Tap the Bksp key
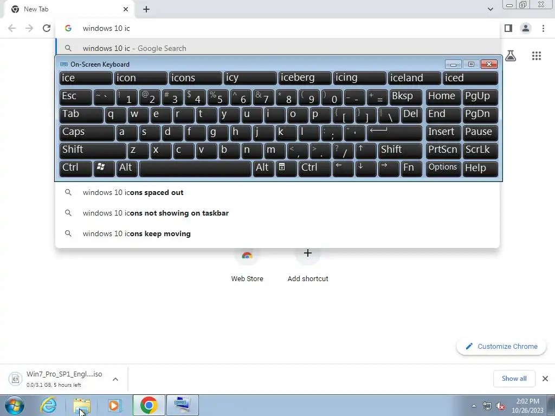555x416 pixels. pyautogui.click(x=405, y=97)
